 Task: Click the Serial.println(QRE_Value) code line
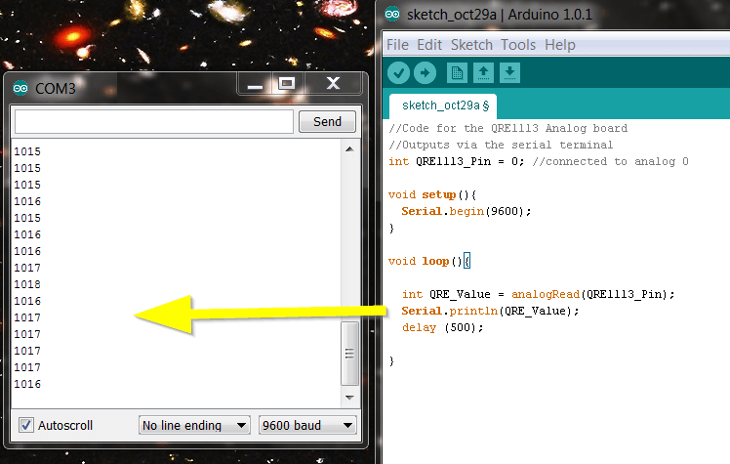point(490,312)
